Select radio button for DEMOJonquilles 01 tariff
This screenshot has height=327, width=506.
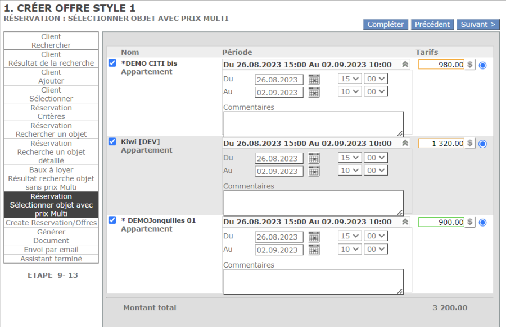click(482, 223)
